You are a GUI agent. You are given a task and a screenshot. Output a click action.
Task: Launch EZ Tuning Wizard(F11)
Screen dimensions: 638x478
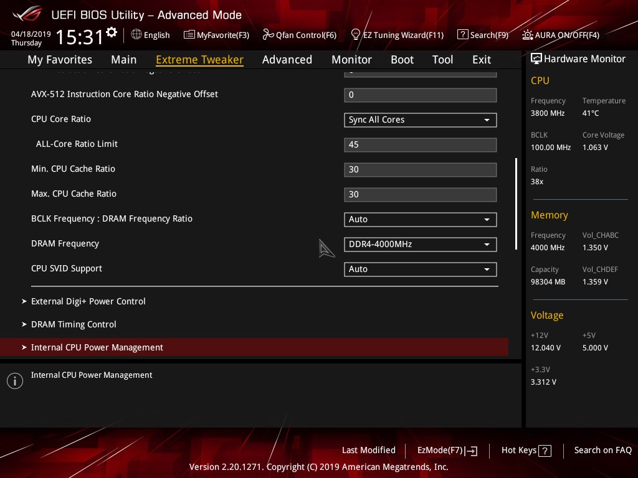pos(397,35)
